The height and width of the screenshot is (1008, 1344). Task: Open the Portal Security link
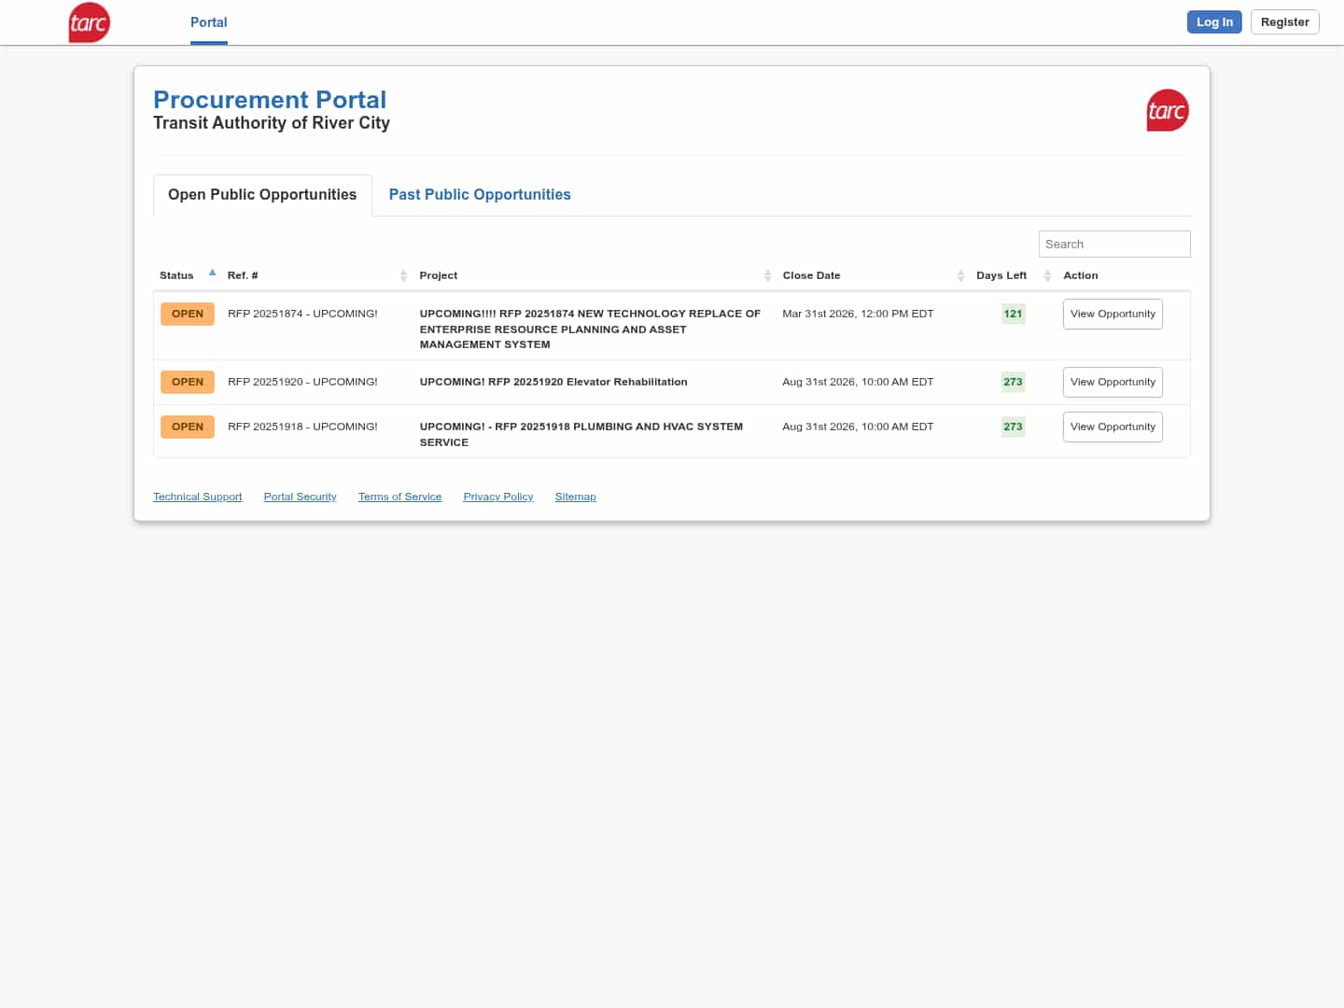click(x=300, y=497)
